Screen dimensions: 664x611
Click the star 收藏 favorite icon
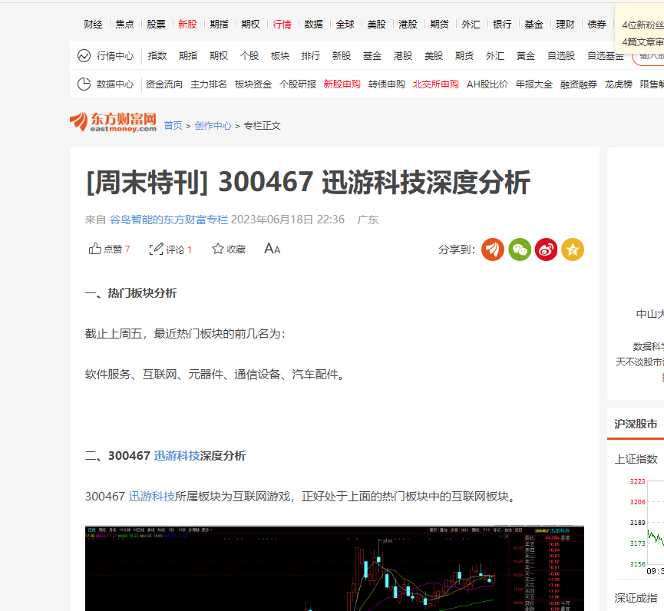[x=218, y=249]
